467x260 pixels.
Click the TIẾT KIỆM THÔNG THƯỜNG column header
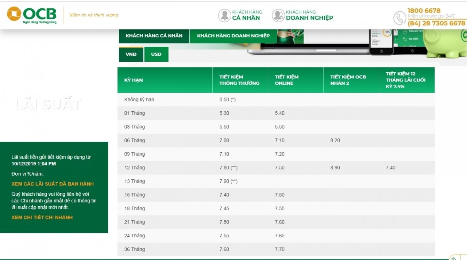(239, 80)
